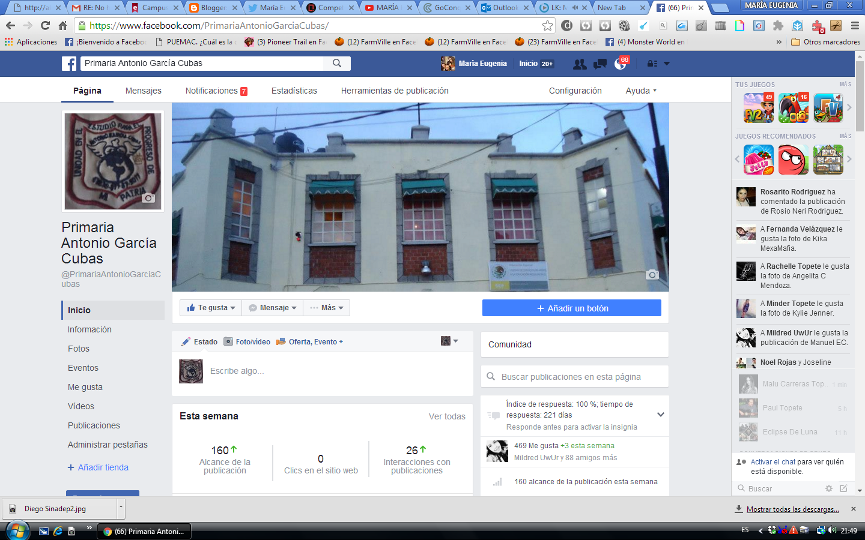Expand the response rate details chevron

click(x=661, y=415)
